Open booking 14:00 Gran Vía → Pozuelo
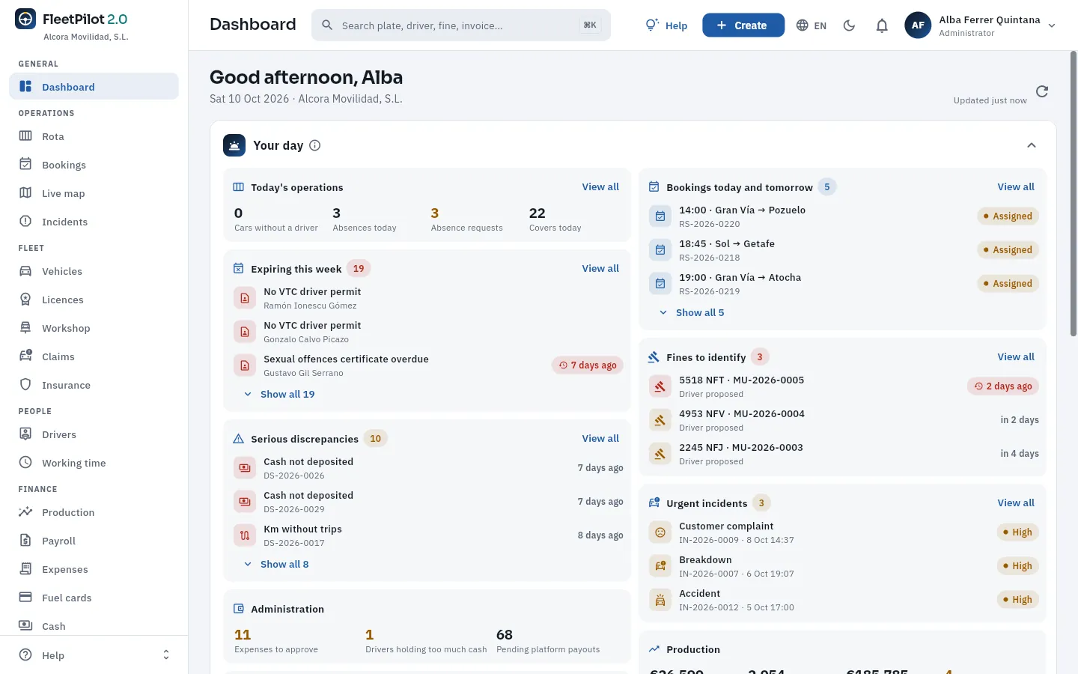This screenshot has width=1078, height=674. pyautogui.click(x=843, y=216)
